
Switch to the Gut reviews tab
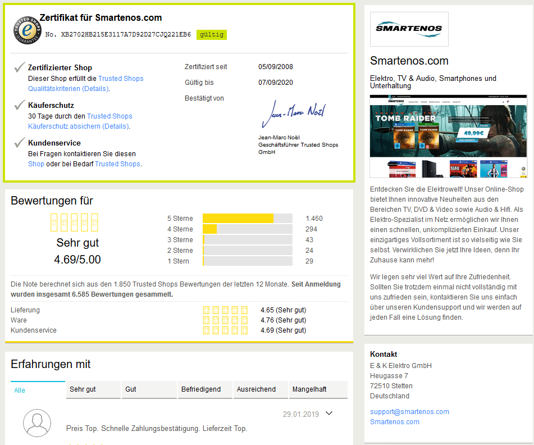(149, 389)
